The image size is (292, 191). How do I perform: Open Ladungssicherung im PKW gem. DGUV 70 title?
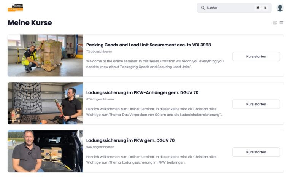pyautogui.click(x=130, y=140)
